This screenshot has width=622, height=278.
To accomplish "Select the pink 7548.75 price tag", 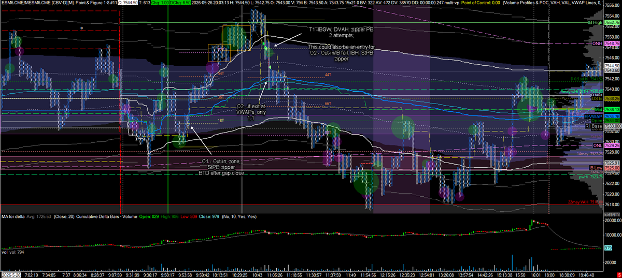I will (612, 44).
